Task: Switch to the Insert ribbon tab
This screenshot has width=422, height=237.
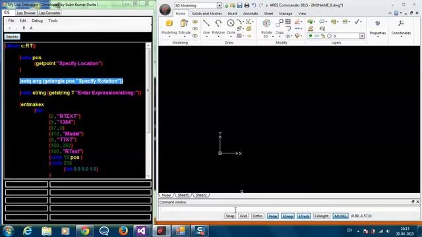Action: coord(232,13)
